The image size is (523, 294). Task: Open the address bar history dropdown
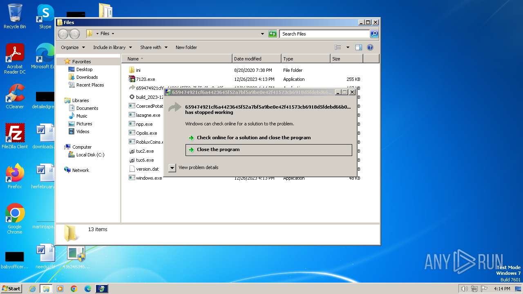coord(262,34)
